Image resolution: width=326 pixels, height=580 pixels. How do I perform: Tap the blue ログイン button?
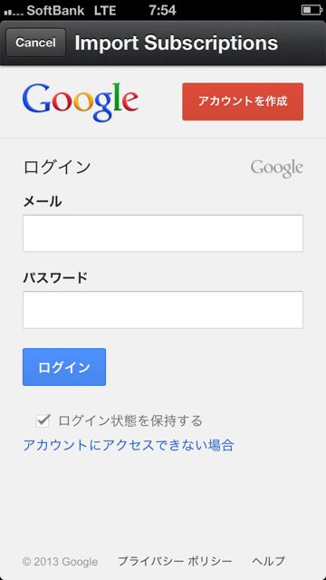64,367
